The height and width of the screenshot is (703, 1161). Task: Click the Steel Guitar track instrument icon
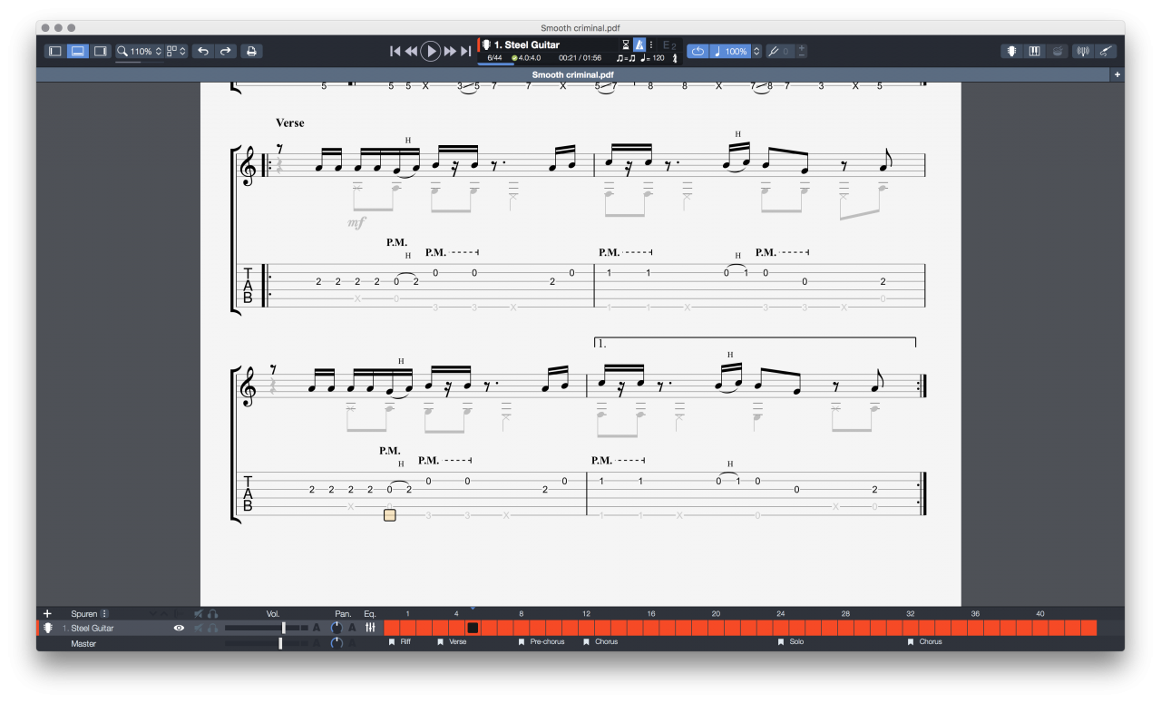pyautogui.click(x=48, y=628)
